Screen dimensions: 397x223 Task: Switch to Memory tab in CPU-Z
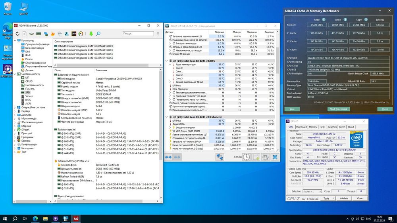tap(313, 127)
